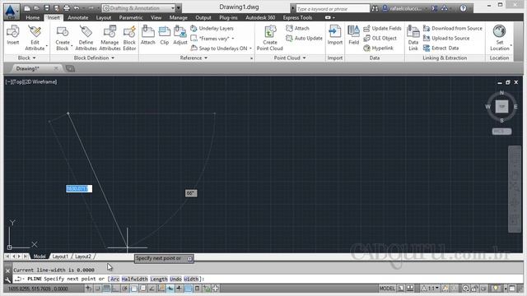Click the Open file icon in quick access toolbar
This screenshot has height=296, width=527.
(x=37, y=8)
